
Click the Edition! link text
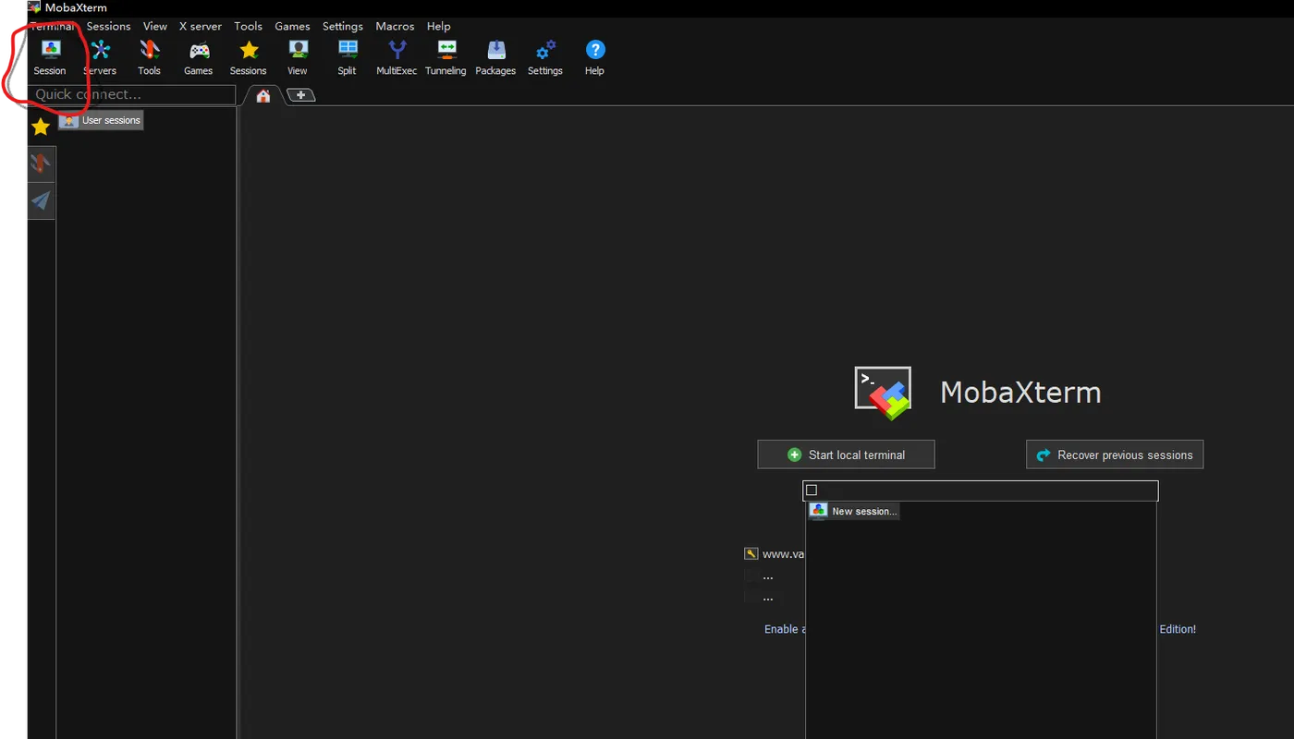pyautogui.click(x=1178, y=629)
